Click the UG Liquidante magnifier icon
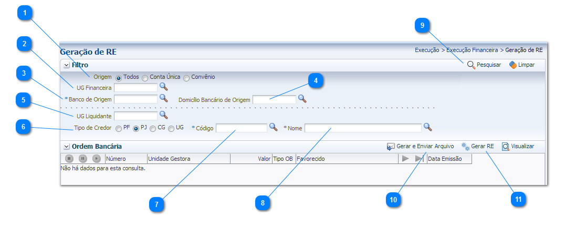Image resolution: width=565 pixels, height=227 pixels. pyautogui.click(x=163, y=115)
